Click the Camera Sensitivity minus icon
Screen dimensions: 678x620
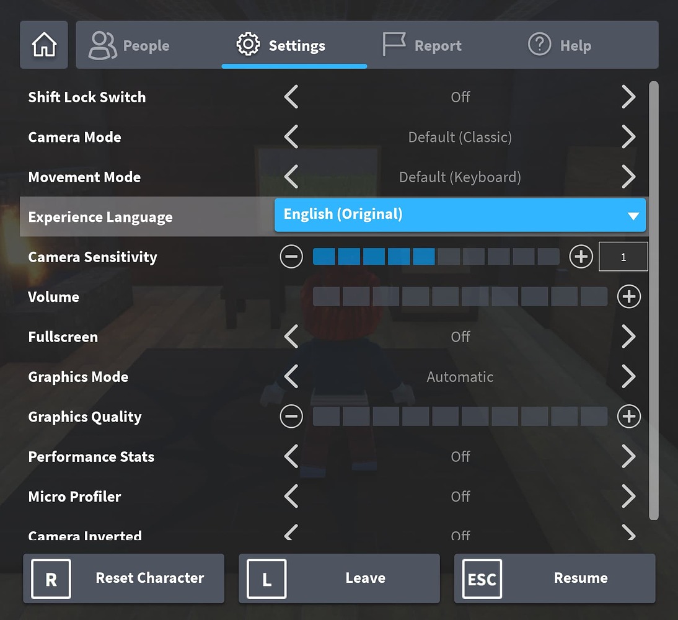click(x=291, y=256)
